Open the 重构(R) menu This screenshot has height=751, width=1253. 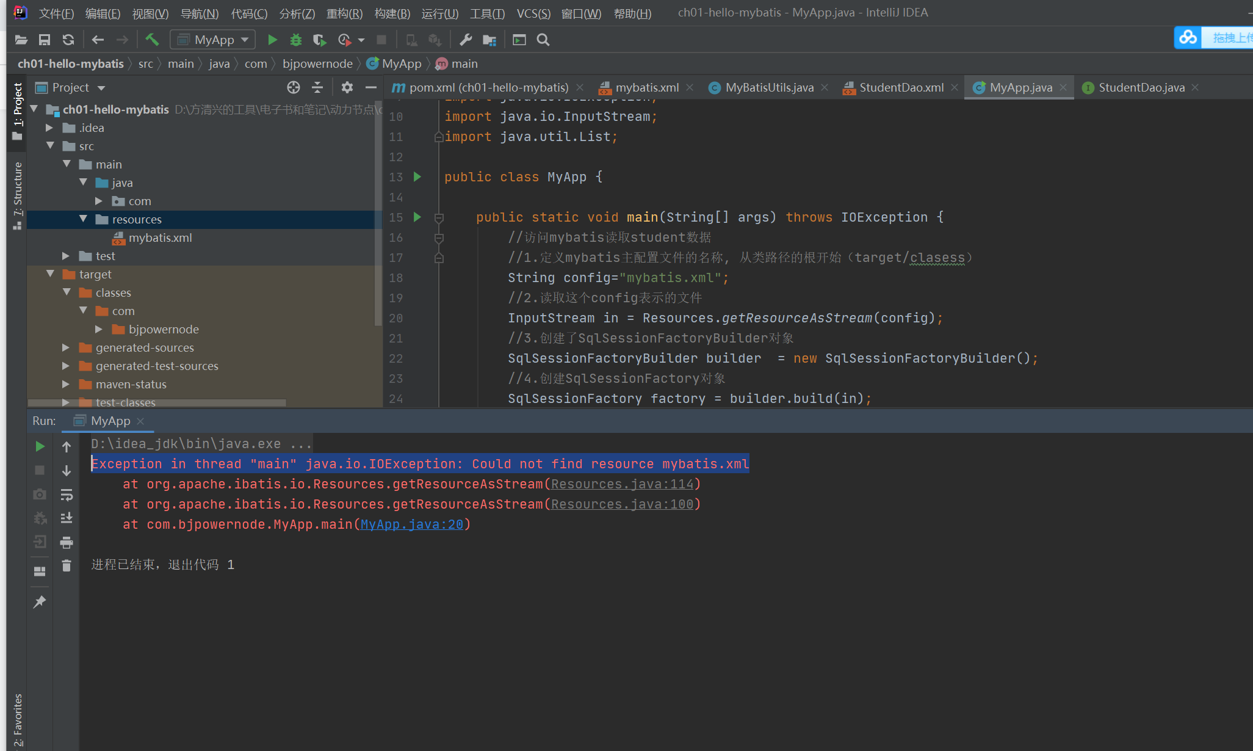coord(344,13)
